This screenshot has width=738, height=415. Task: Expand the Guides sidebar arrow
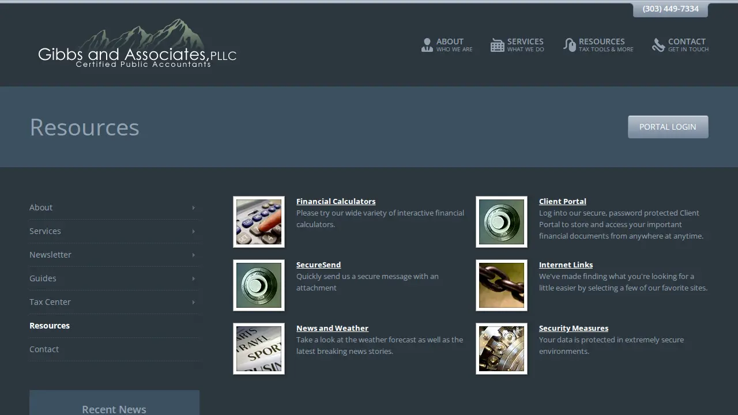click(193, 278)
